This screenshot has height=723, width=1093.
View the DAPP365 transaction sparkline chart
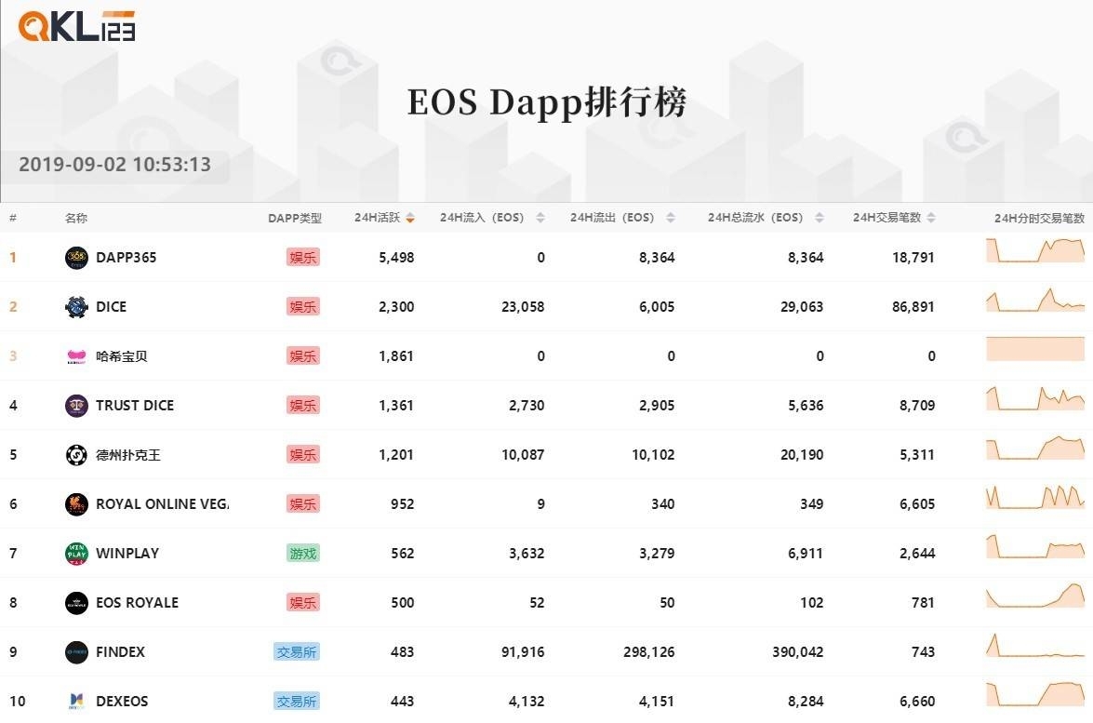[x=1035, y=250]
